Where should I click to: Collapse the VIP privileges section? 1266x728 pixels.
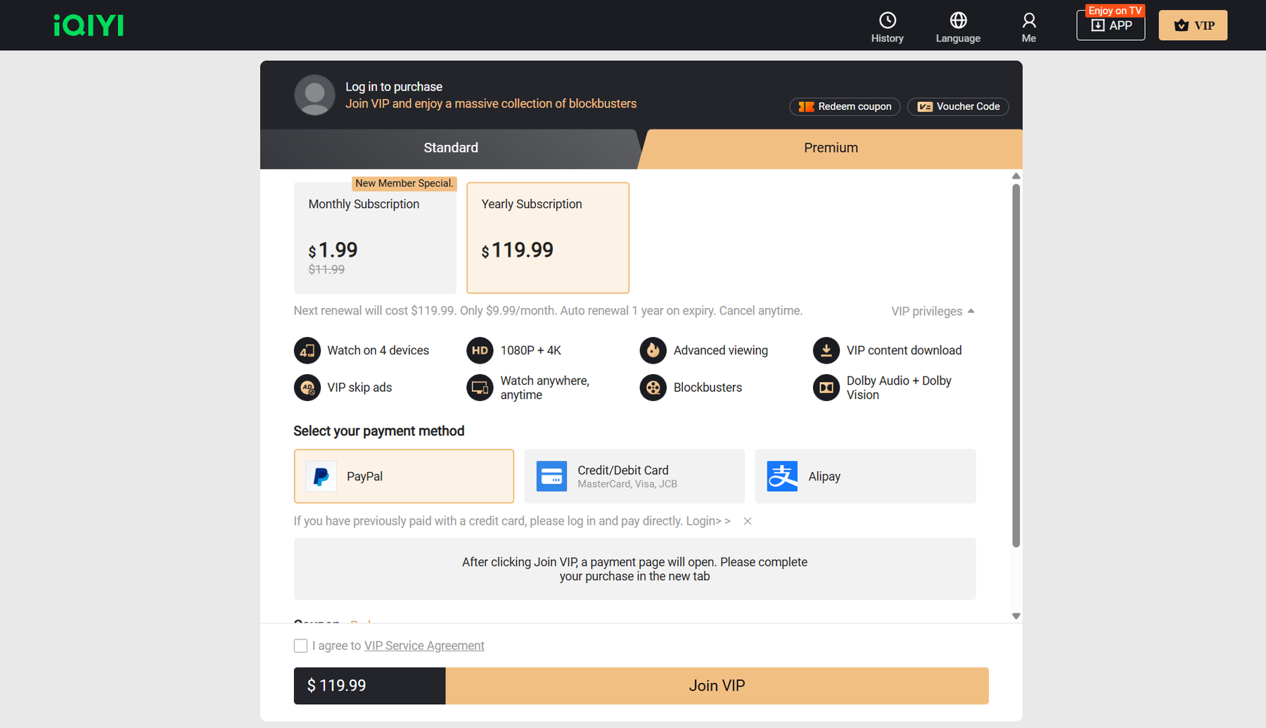pyautogui.click(x=933, y=311)
